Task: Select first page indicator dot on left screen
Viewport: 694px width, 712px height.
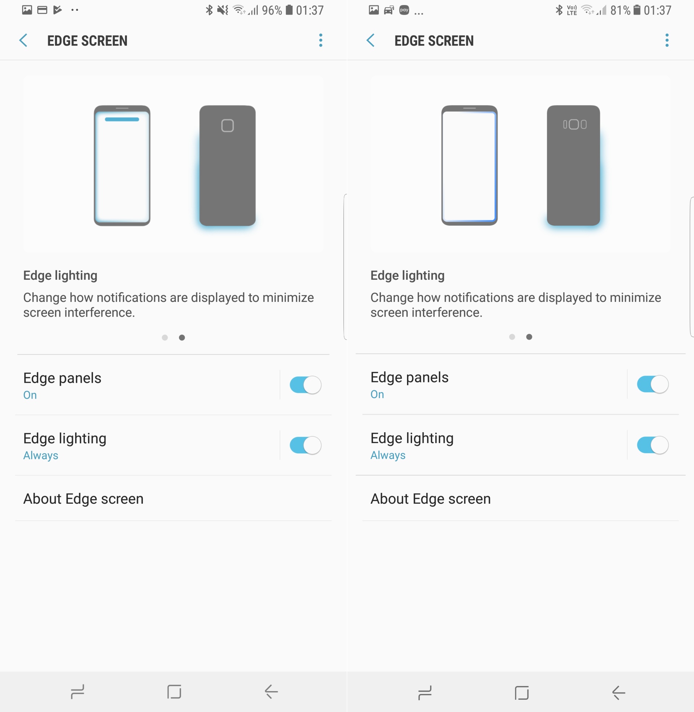Action: pos(165,338)
